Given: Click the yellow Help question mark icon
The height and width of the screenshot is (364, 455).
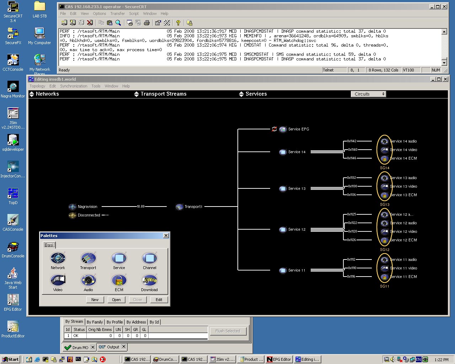Looking at the screenshot, I should (x=178, y=23).
